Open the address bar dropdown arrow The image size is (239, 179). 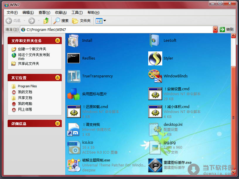[215, 29]
